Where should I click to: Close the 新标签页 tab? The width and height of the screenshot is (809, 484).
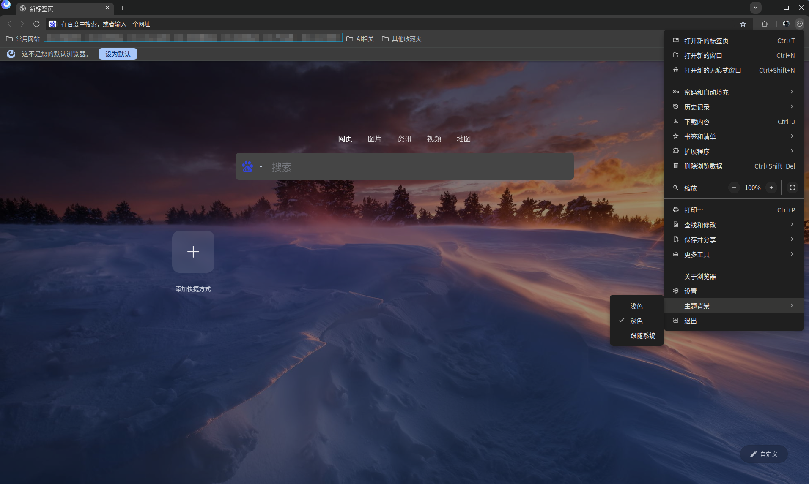pos(107,8)
